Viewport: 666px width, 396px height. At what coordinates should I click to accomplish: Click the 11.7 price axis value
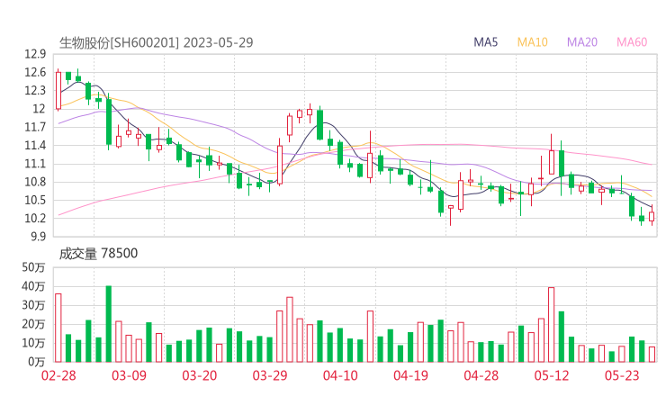35,128
